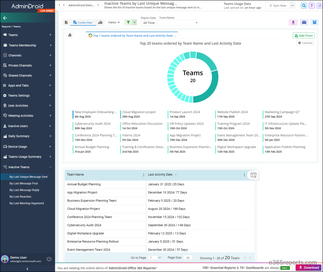Click the previous page arrow in pager

pyautogui.click(x=245, y=258)
